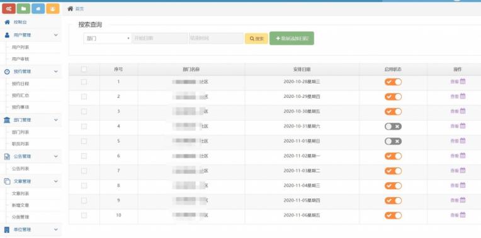This screenshot has width=481, height=238.
Task: Open calendar icon for 2020-11-01 row
Action: click(463, 141)
